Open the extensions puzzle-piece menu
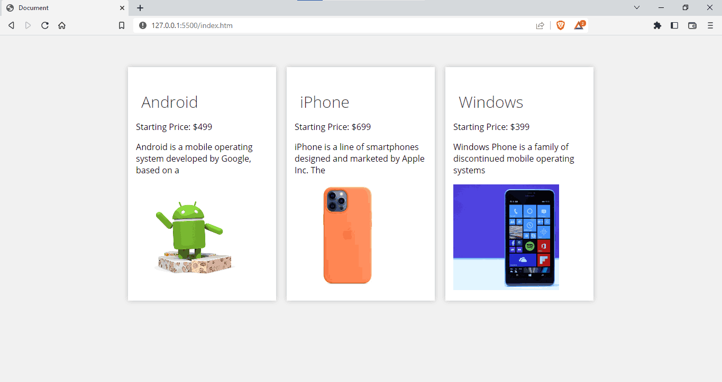The width and height of the screenshot is (722, 382). (657, 25)
